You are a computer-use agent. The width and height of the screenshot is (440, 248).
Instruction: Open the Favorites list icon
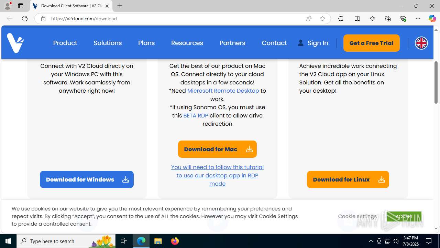(373, 19)
